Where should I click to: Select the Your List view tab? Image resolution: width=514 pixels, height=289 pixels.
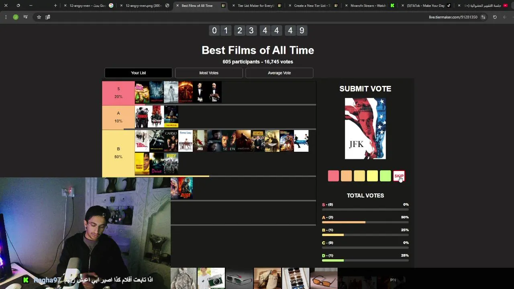pyautogui.click(x=138, y=73)
